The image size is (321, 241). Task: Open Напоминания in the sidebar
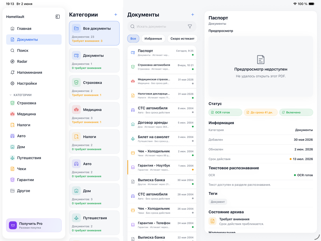34,72
